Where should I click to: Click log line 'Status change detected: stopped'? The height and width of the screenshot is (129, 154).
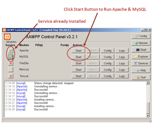53,83
